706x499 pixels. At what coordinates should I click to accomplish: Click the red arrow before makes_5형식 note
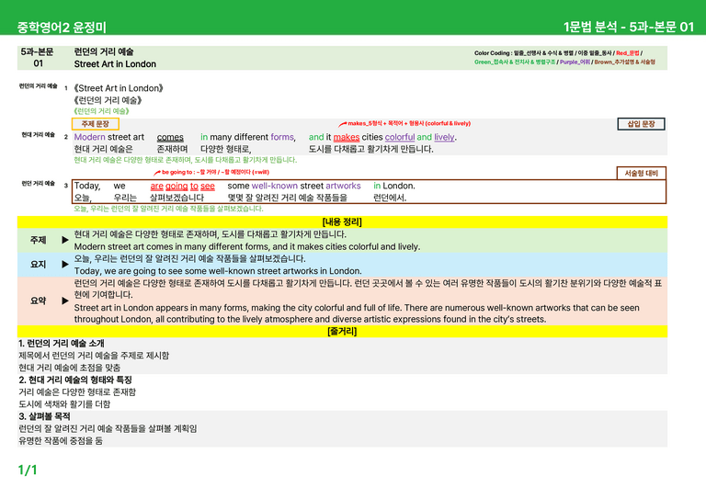point(343,124)
